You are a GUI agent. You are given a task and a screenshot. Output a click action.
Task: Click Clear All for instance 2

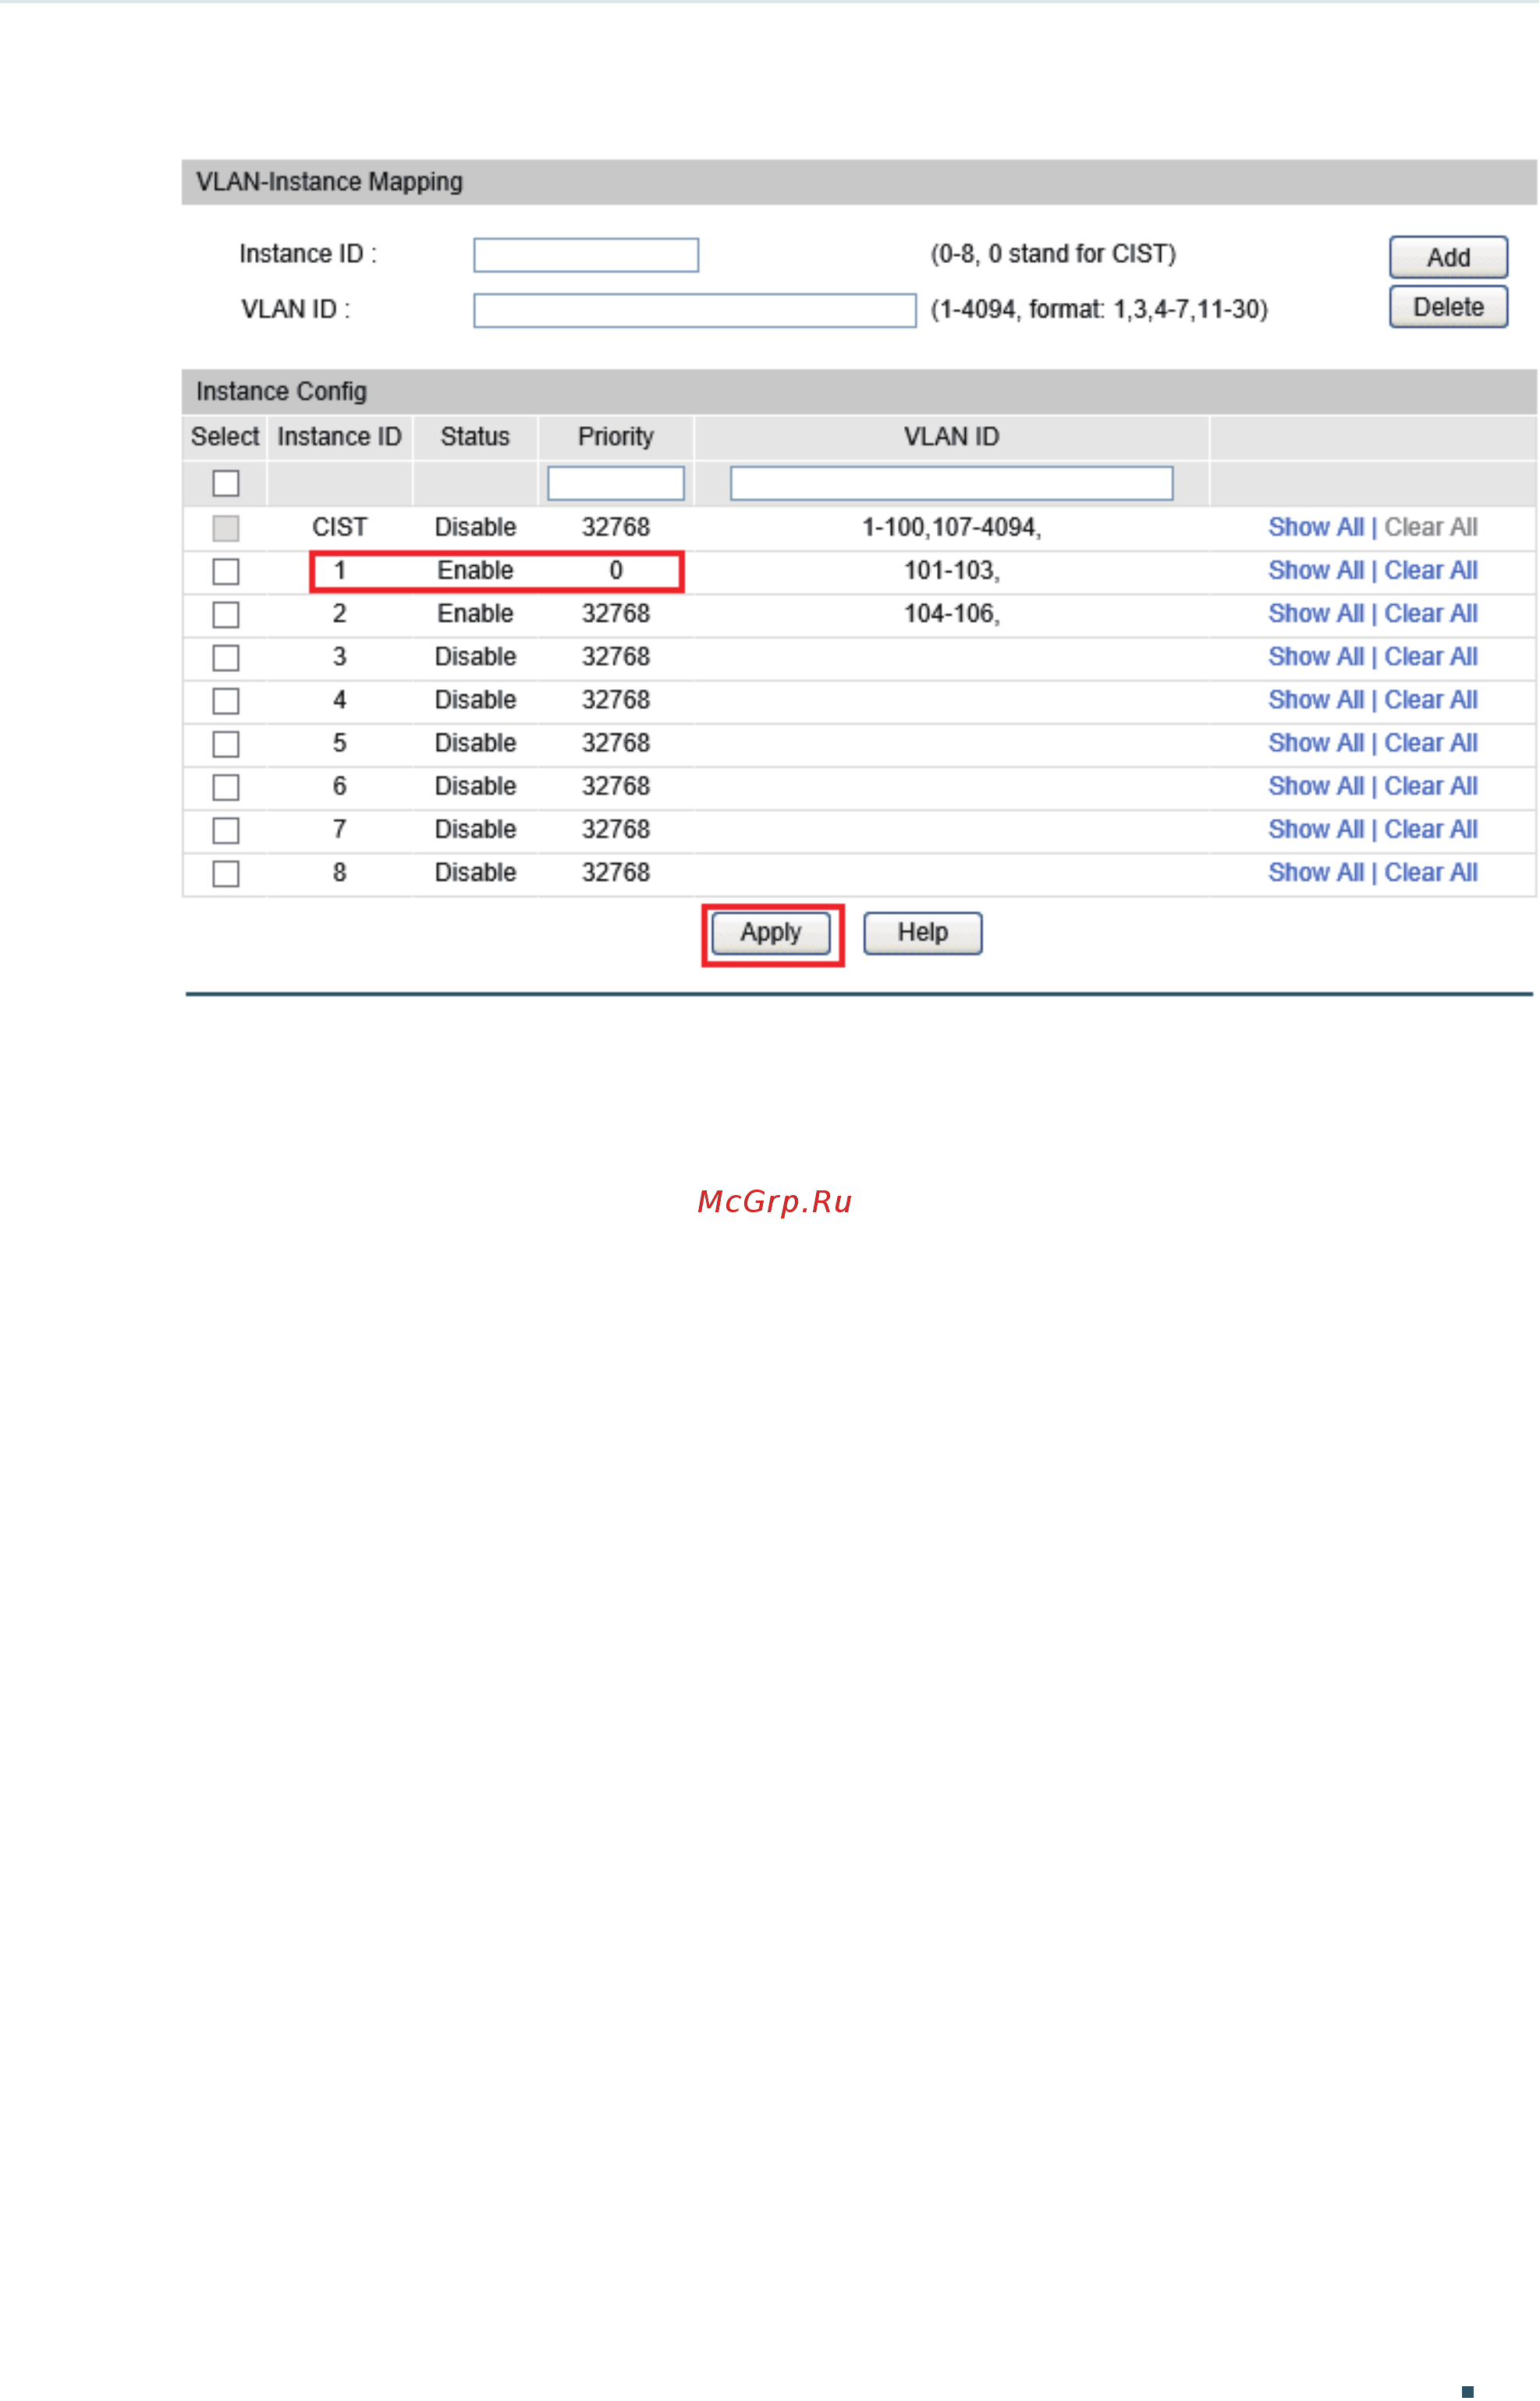(1431, 614)
